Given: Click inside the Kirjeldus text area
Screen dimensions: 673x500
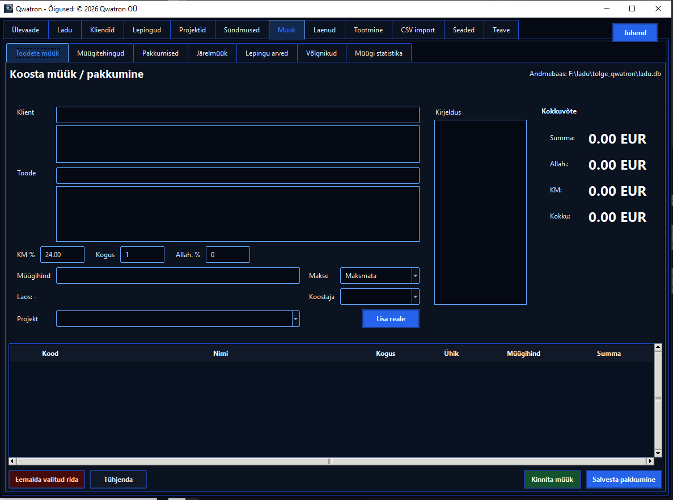Looking at the screenshot, I should pyautogui.click(x=480, y=212).
